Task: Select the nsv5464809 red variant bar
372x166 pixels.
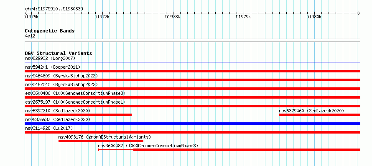Action: [x=192, y=80]
